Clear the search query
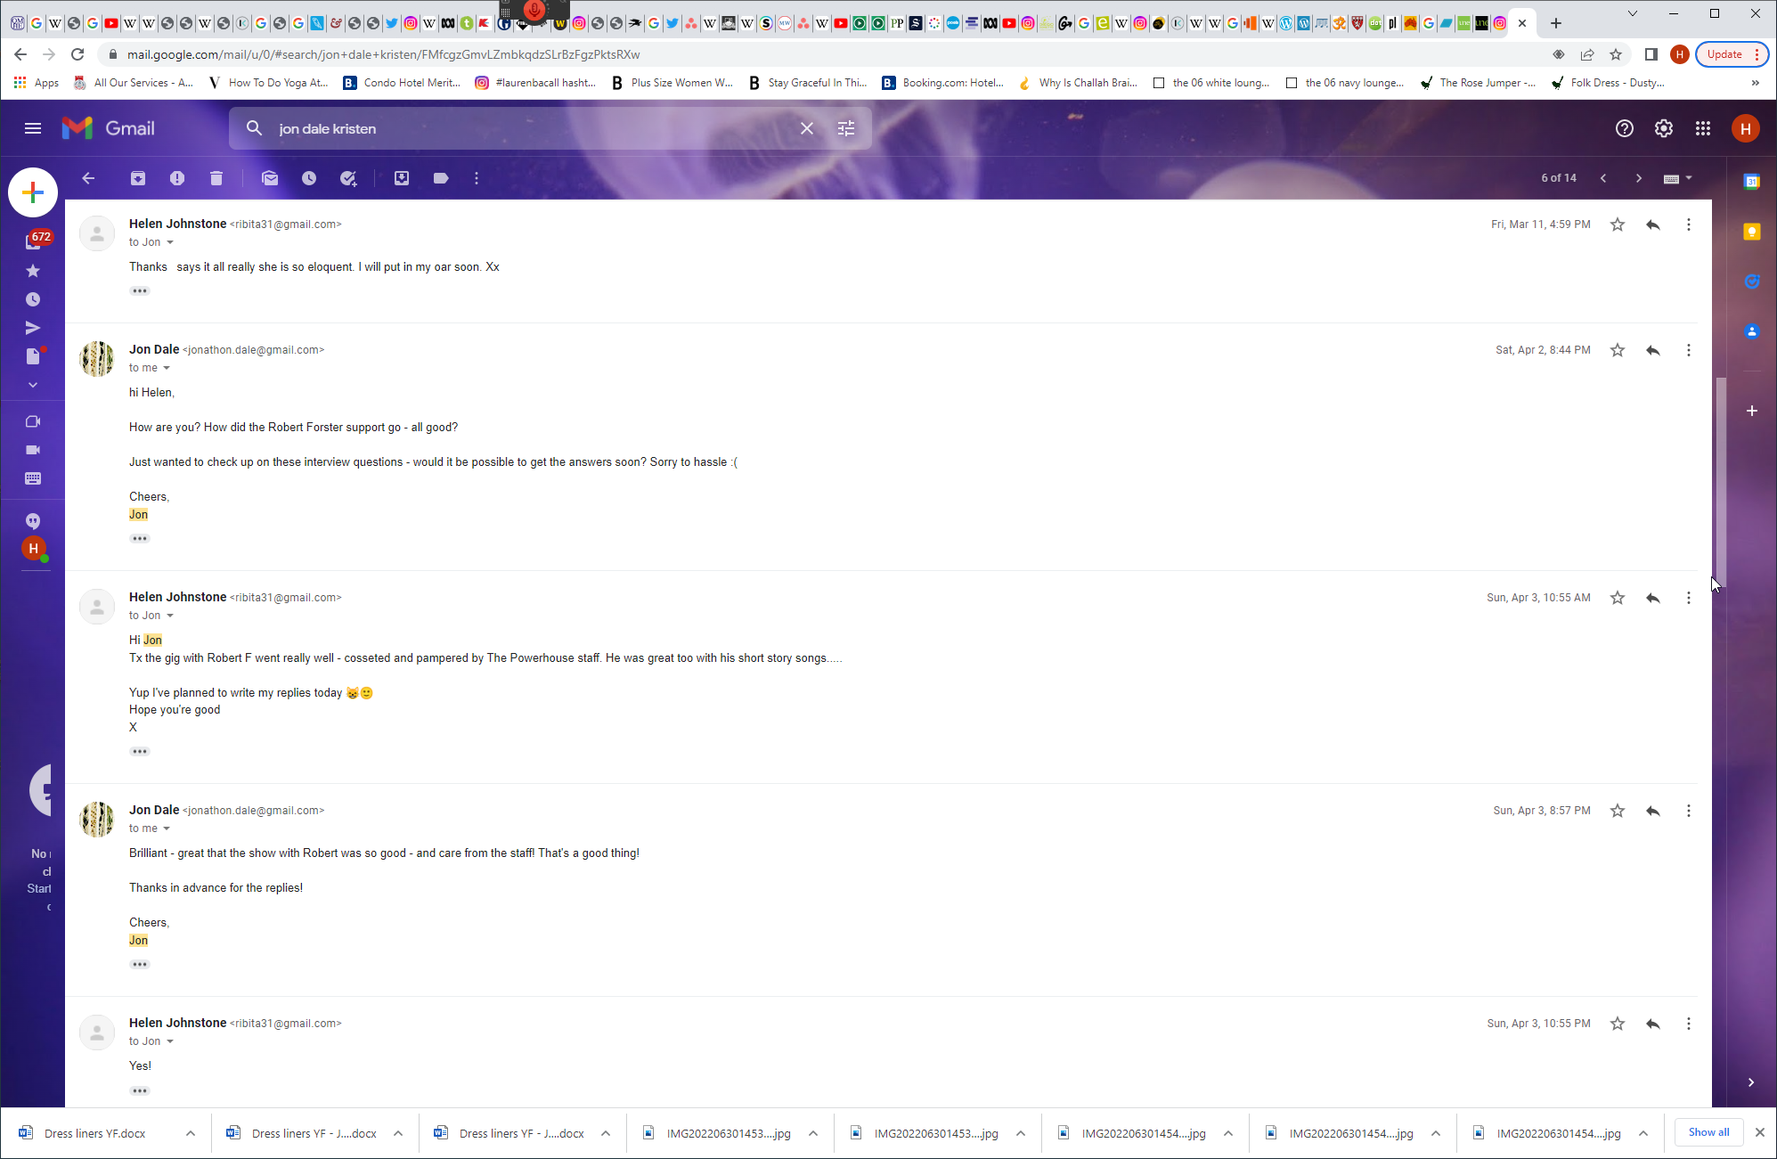This screenshot has height=1159, width=1777. click(807, 128)
